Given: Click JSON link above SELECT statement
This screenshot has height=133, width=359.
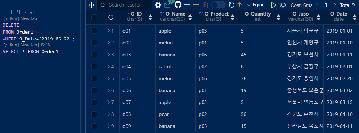Looking at the screenshot, I should tap(46, 45).
